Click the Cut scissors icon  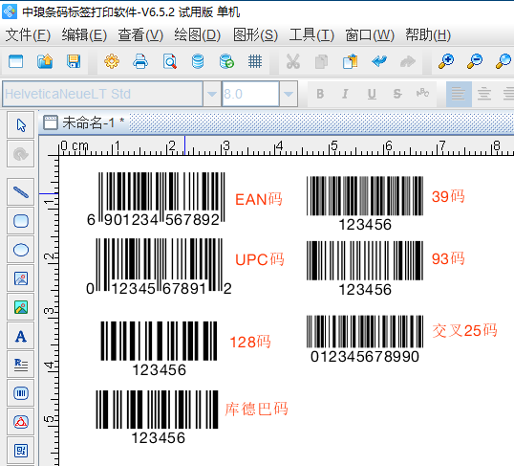[292, 61]
